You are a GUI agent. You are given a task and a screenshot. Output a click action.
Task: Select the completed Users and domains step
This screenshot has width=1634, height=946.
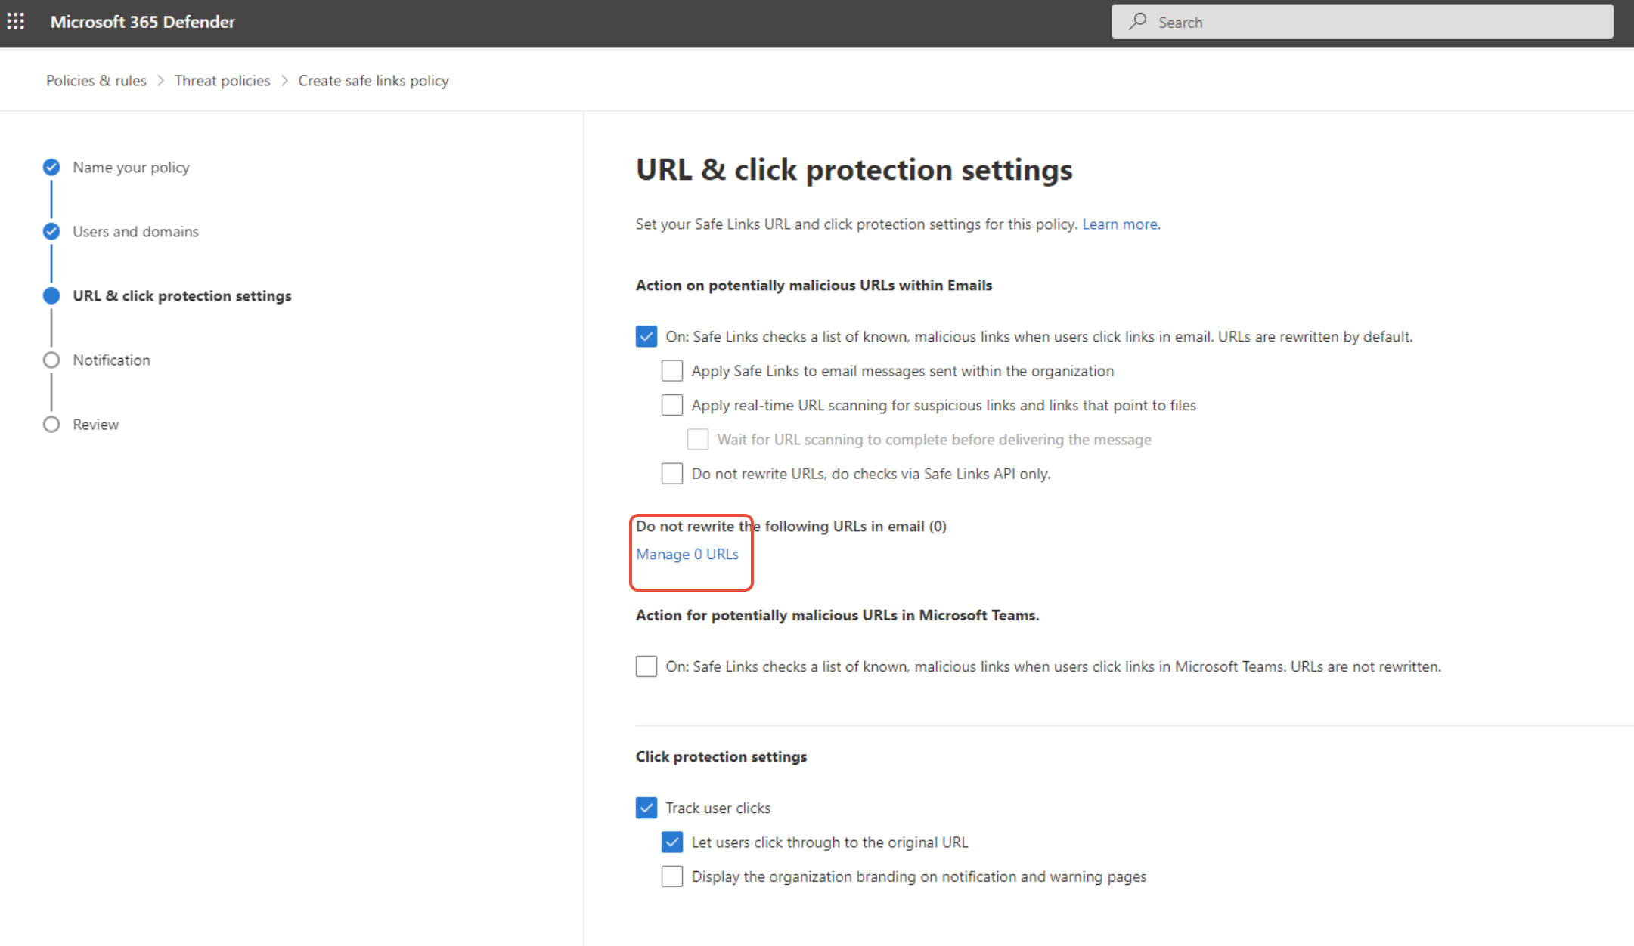[51, 231]
